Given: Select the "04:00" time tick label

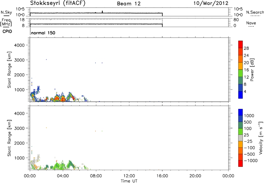Looking at the screenshot, I should coord(63,176).
